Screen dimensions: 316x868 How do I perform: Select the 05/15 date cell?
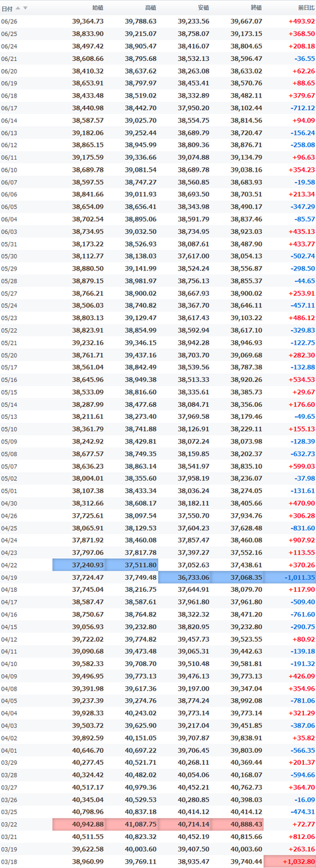point(9,392)
